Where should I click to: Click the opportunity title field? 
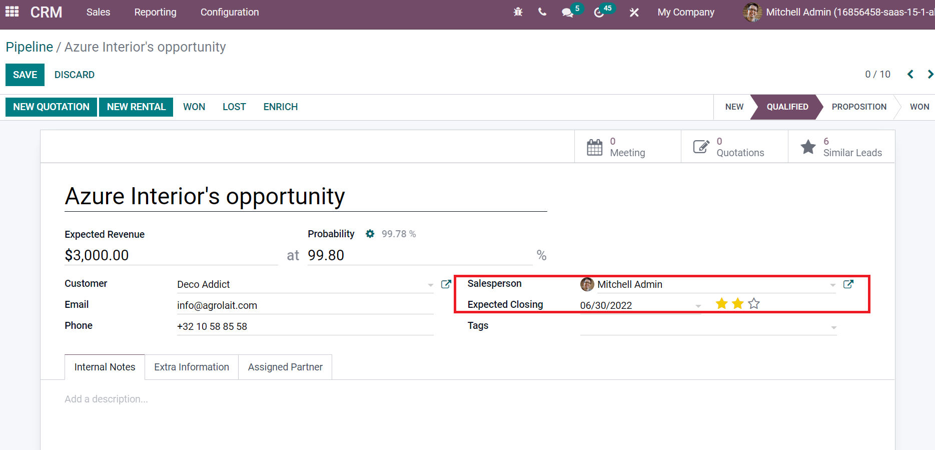coord(306,196)
